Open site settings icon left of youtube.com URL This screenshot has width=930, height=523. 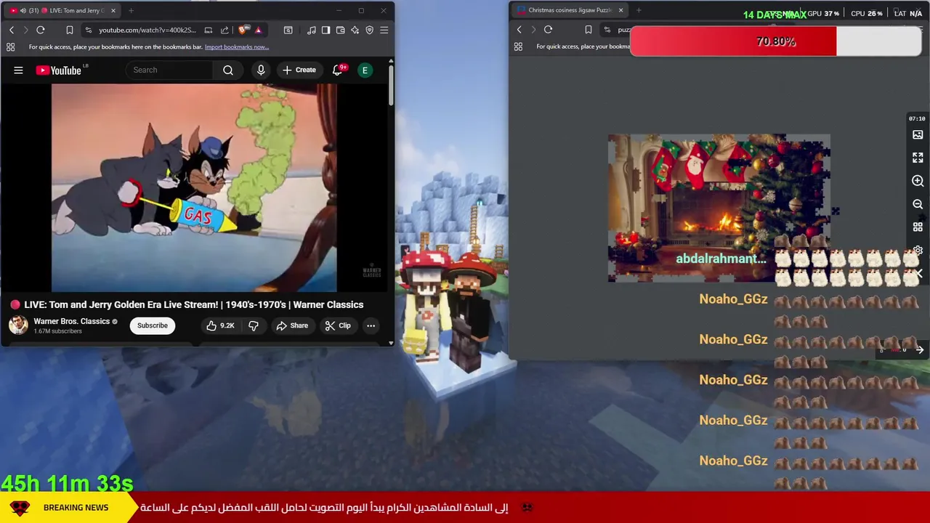pyautogui.click(x=88, y=30)
